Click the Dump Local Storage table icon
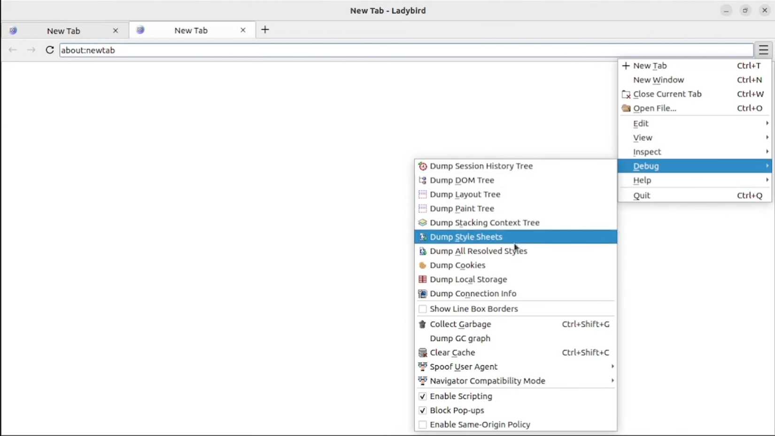This screenshot has width=775, height=436. tap(422, 280)
